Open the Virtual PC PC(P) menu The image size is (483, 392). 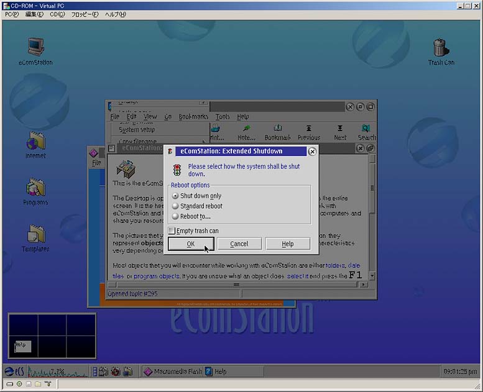point(12,14)
